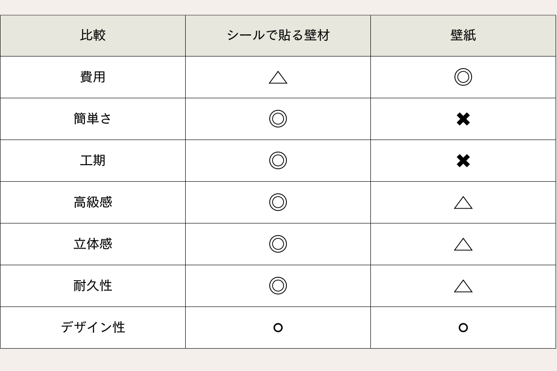This screenshot has width=557, height=371.
Task: Select the 壁紙 column header
Action: [x=463, y=35]
